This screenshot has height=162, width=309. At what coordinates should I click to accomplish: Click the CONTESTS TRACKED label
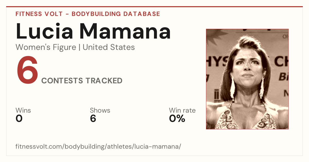(82, 81)
